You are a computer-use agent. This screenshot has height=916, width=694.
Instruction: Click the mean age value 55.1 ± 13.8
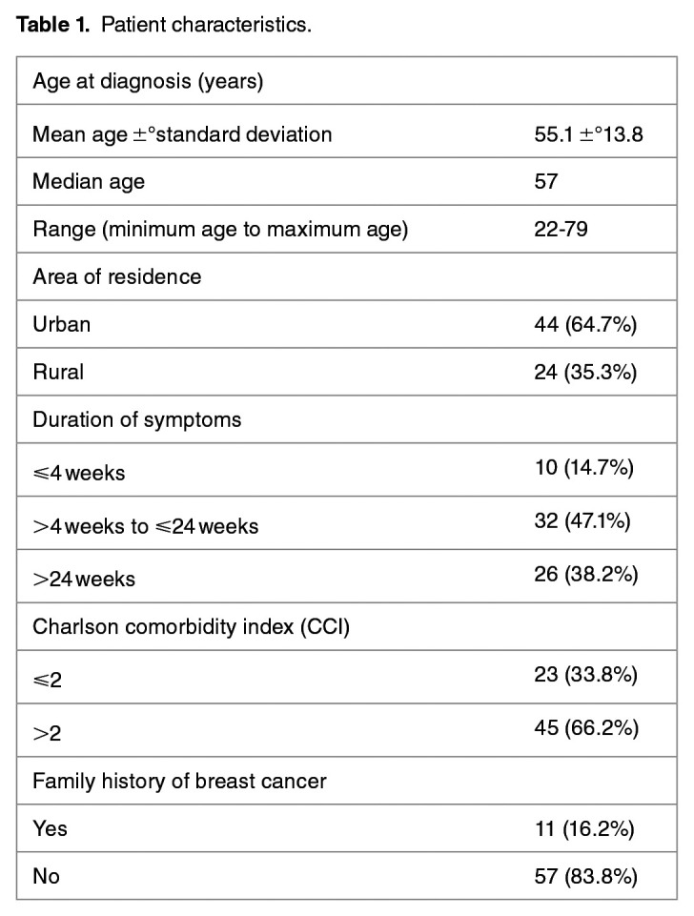point(589,134)
